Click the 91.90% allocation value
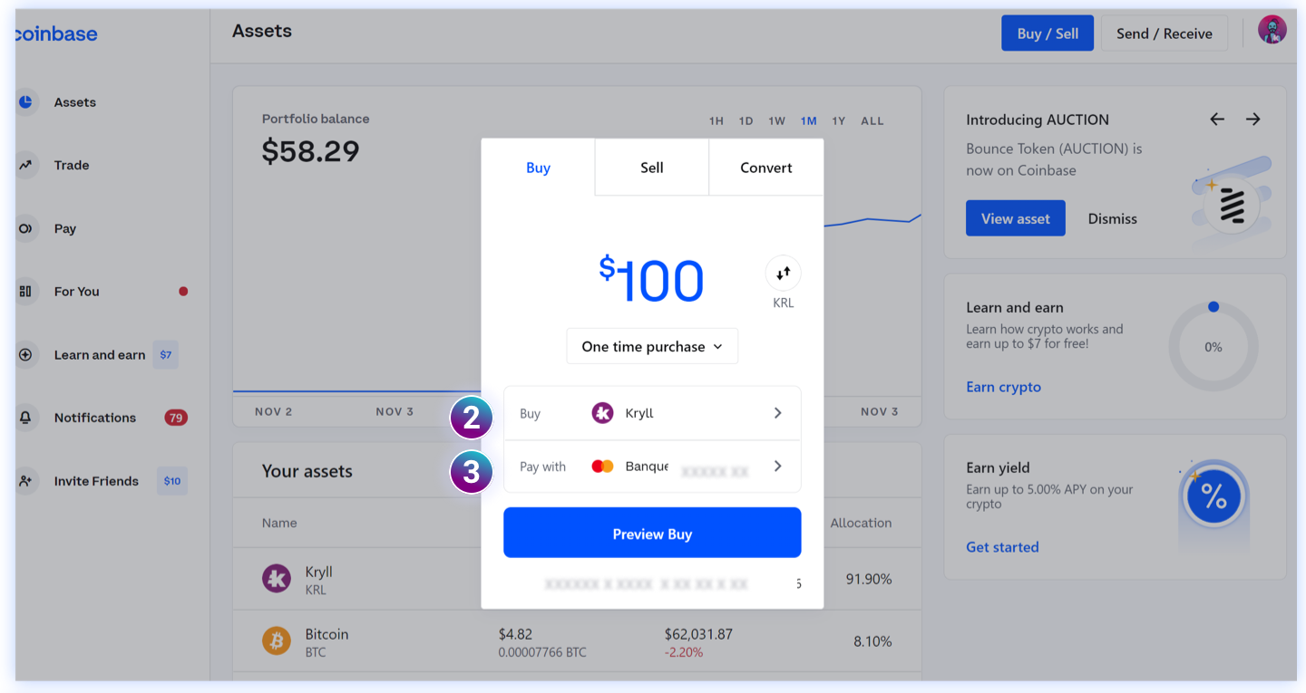 [869, 579]
